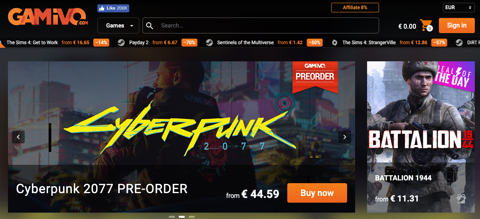The height and width of the screenshot is (219, 480).
Task: Click the Origin icon beside The Sims 4: StrangerVille
Action: click(335, 43)
